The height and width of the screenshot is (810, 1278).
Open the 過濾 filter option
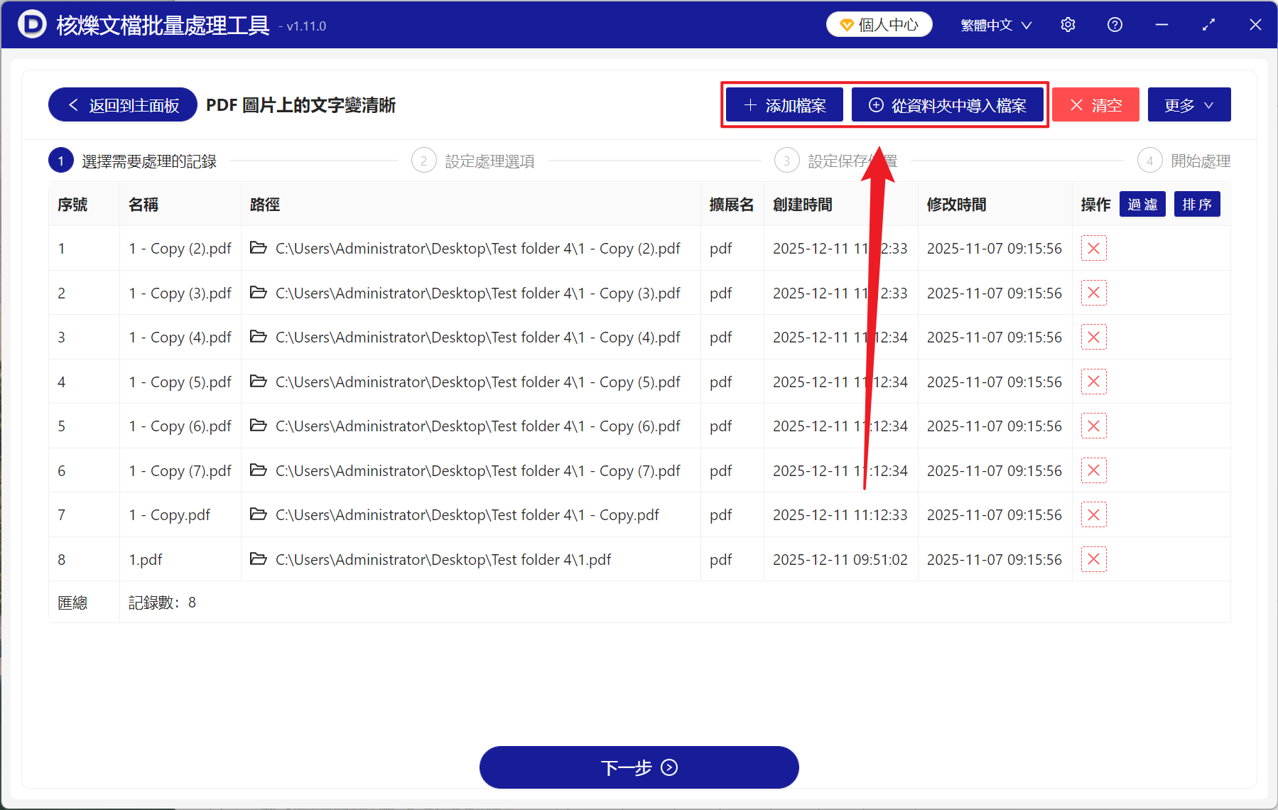pyautogui.click(x=1142, y=204)
